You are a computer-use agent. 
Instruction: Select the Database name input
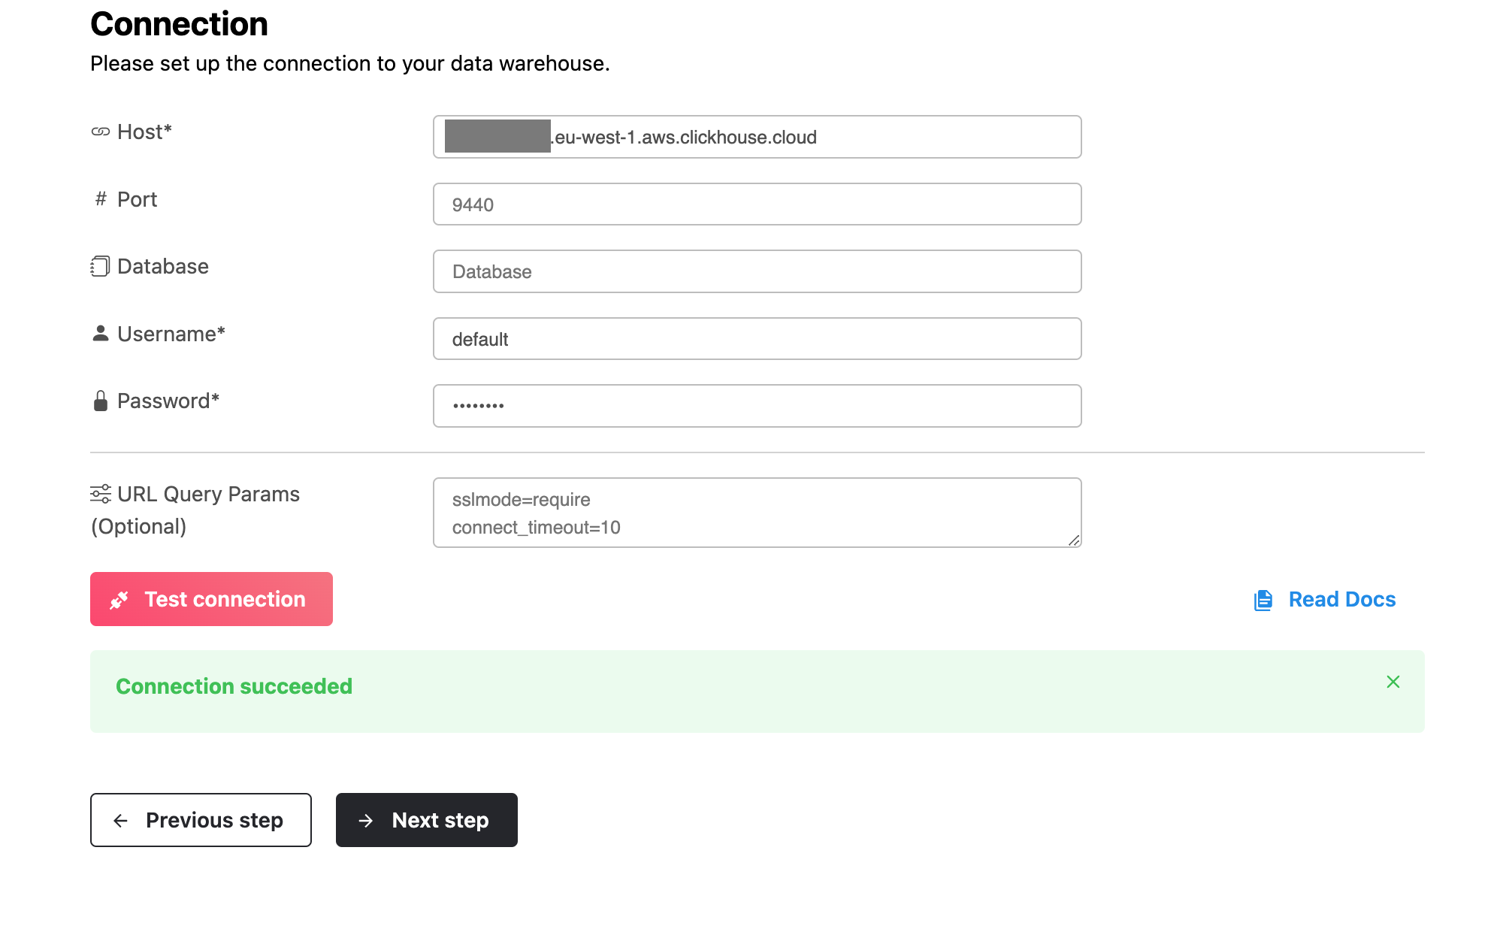[x=757, y=272]
